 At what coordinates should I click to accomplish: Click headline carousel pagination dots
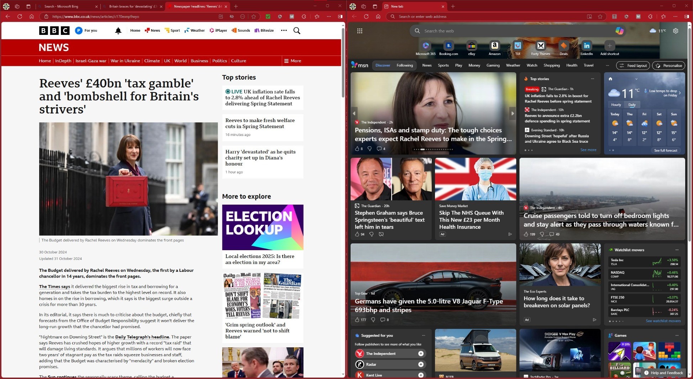click(x=433, y=149)
